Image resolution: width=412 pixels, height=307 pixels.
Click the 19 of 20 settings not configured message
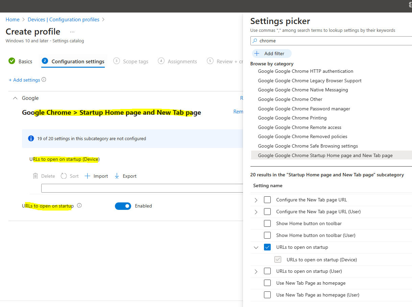92,138
